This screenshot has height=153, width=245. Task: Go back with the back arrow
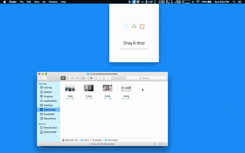[x=40, y=78]
